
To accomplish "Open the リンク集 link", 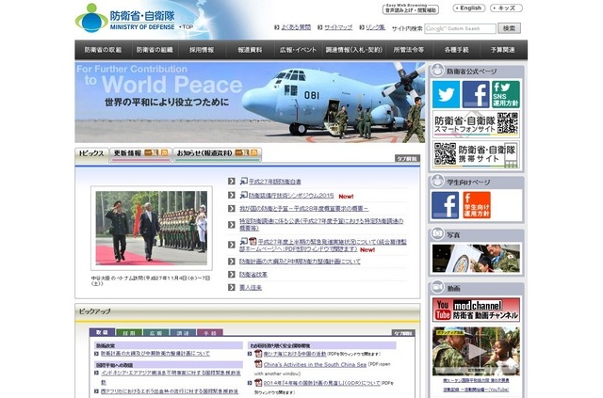I will tap(375, 27).
